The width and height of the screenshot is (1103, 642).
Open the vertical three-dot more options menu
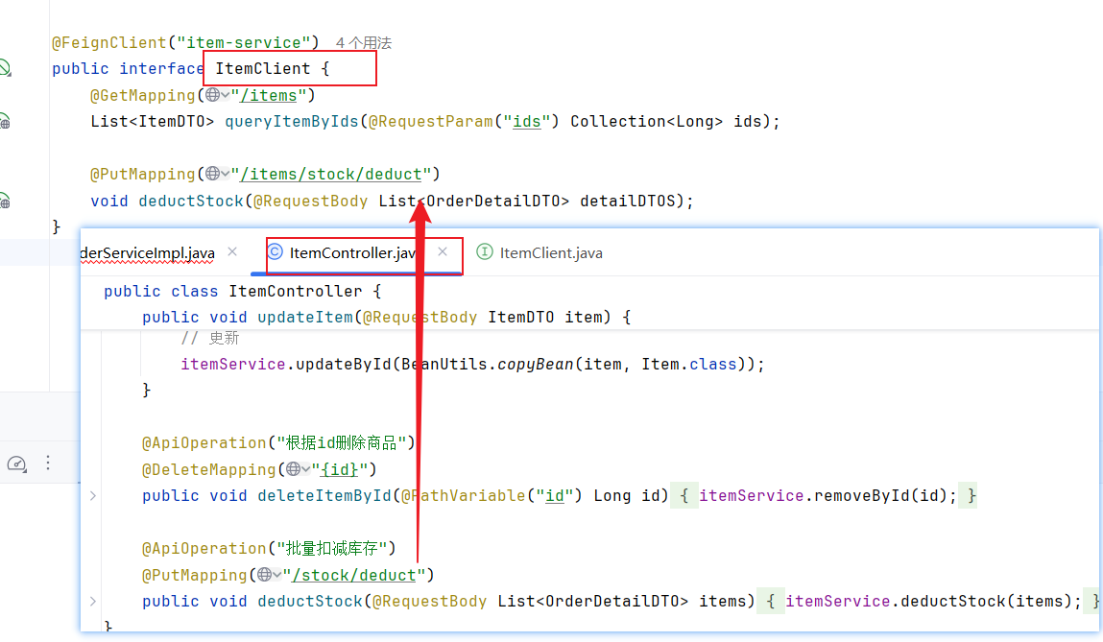pos(48,464)
